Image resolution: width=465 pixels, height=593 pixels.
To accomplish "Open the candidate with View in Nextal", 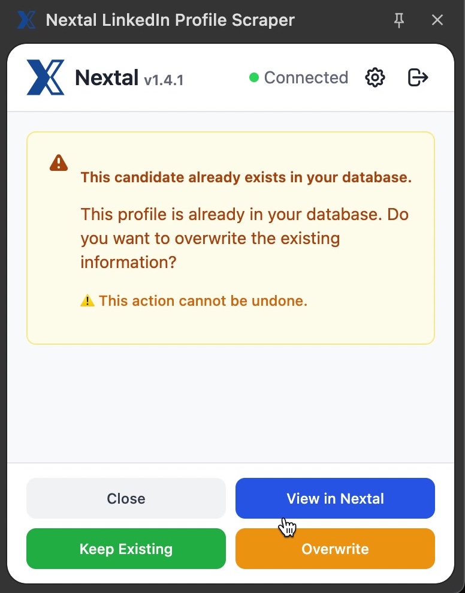I will (x=335, y=498).
